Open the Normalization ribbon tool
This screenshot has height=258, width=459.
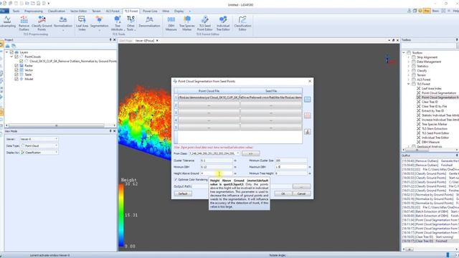click(x=63, y=24)
